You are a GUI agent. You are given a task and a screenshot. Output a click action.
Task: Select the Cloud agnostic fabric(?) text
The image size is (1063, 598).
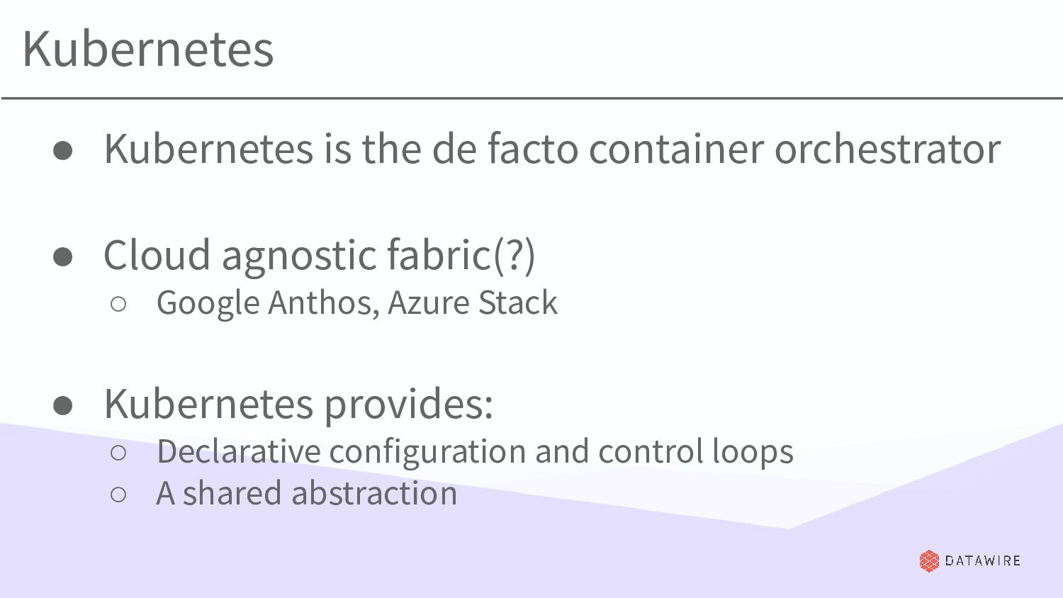pos(320,255)
